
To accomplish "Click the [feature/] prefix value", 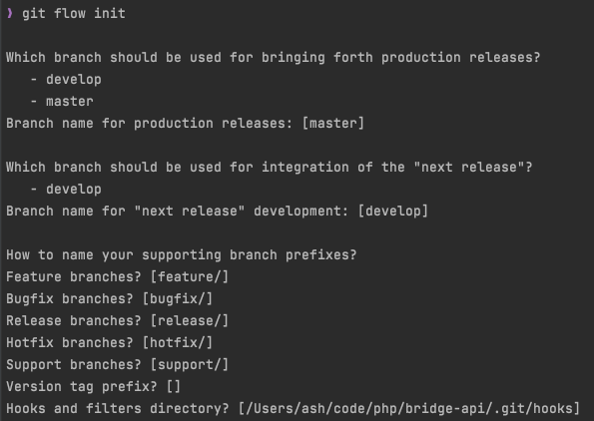I will pos(190,277).
